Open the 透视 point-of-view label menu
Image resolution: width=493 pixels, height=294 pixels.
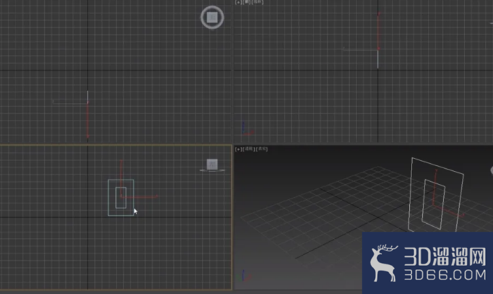[249, 149]
